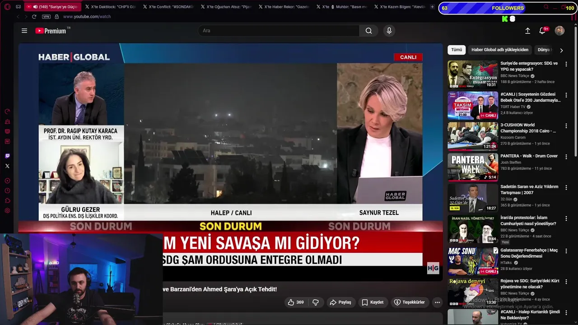Open options for Rojava ve SDG video
This screenshot has width=578, height=325.
click(x=566, y=282)
